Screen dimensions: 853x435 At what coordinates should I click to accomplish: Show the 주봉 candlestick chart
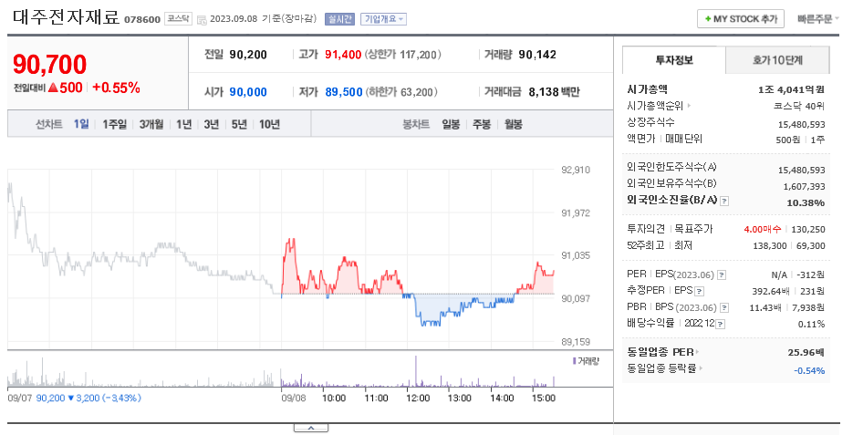pos(482,125)
